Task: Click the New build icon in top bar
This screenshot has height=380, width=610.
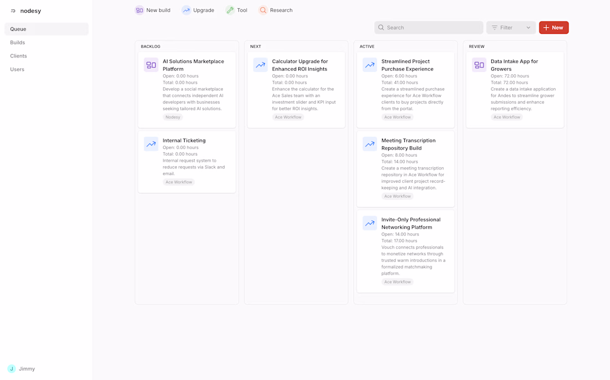Action: (139, 10)
